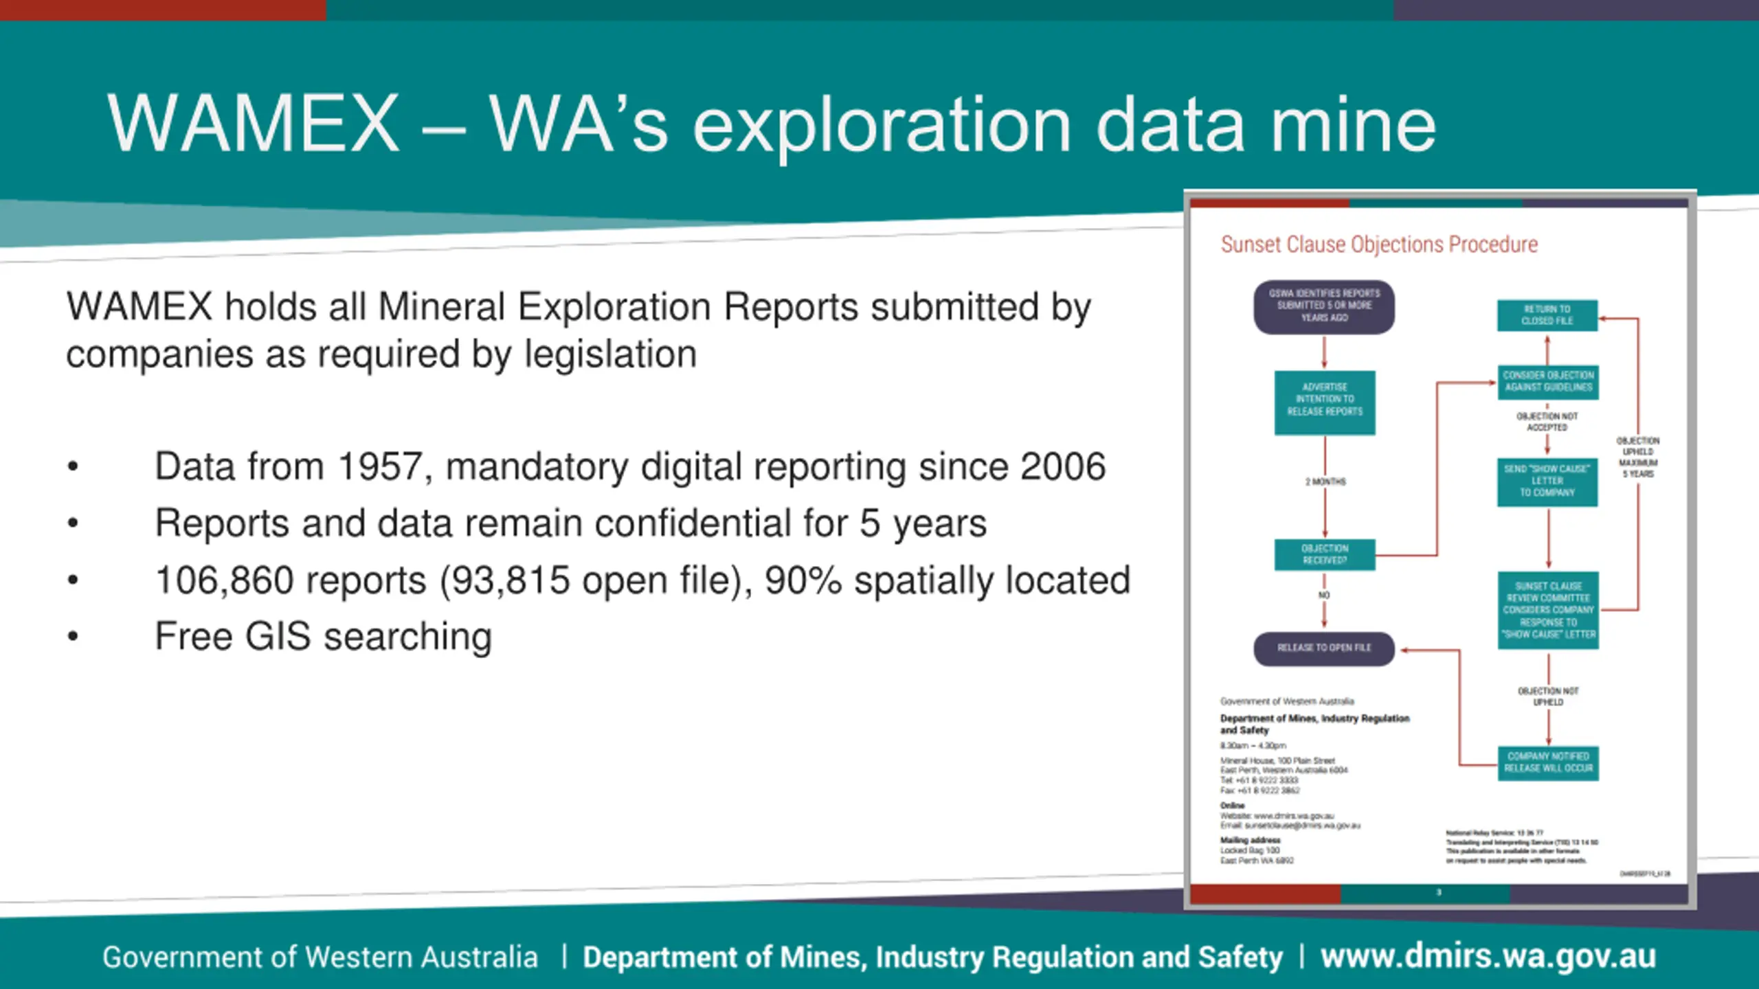1759x989 pixels.
Task: Click the bullet '106,860 reports (93,815 open file)'
Action: point(642,580)
